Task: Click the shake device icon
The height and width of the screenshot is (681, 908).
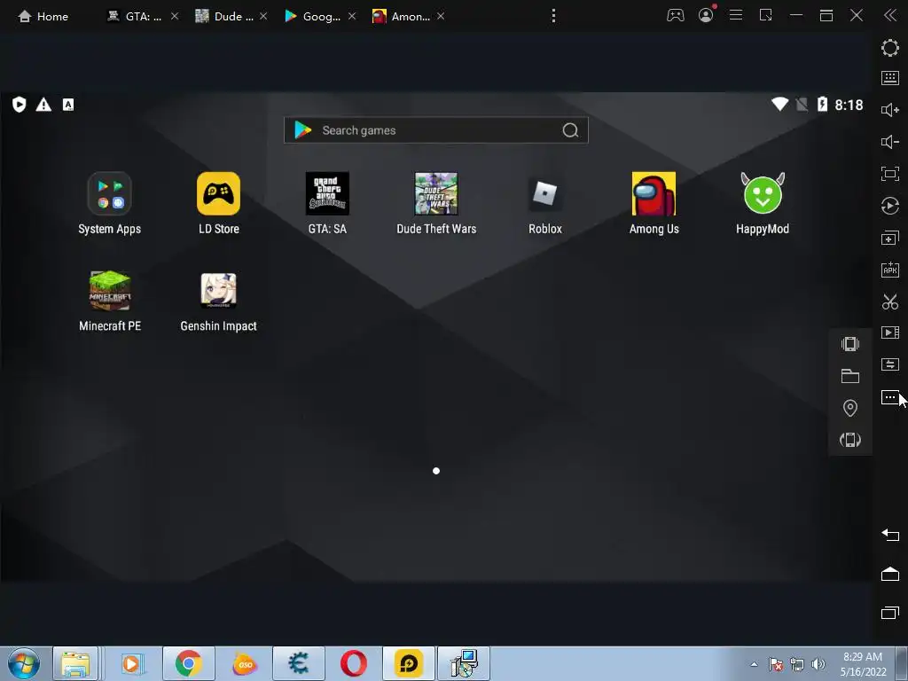Action: [x=850, y=344]
